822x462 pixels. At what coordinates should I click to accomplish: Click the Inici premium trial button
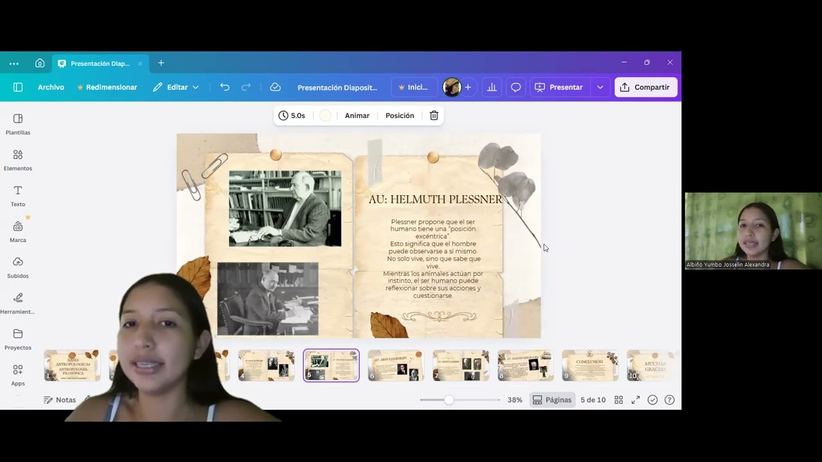pos(414,87)
